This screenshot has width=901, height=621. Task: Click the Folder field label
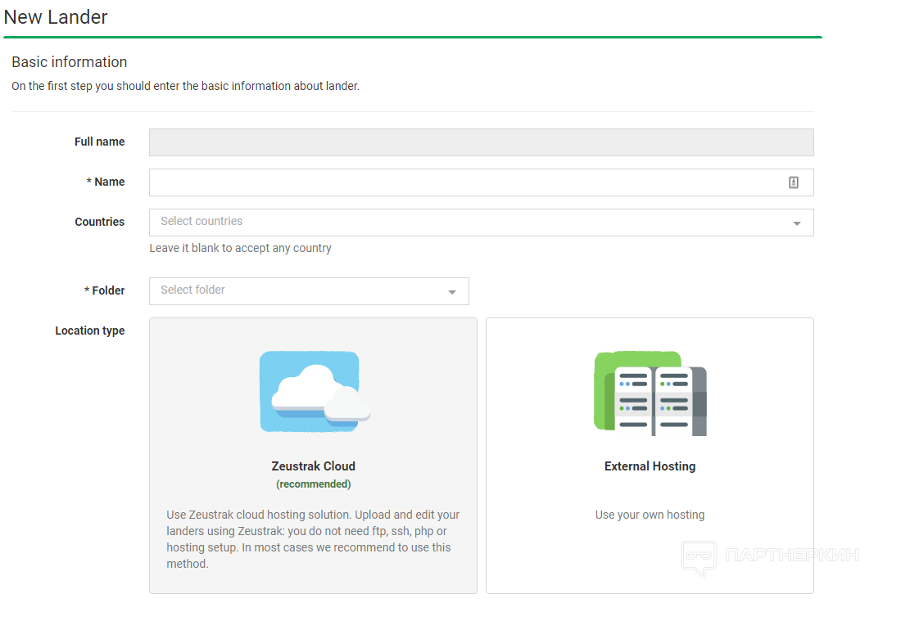point(105,290)
